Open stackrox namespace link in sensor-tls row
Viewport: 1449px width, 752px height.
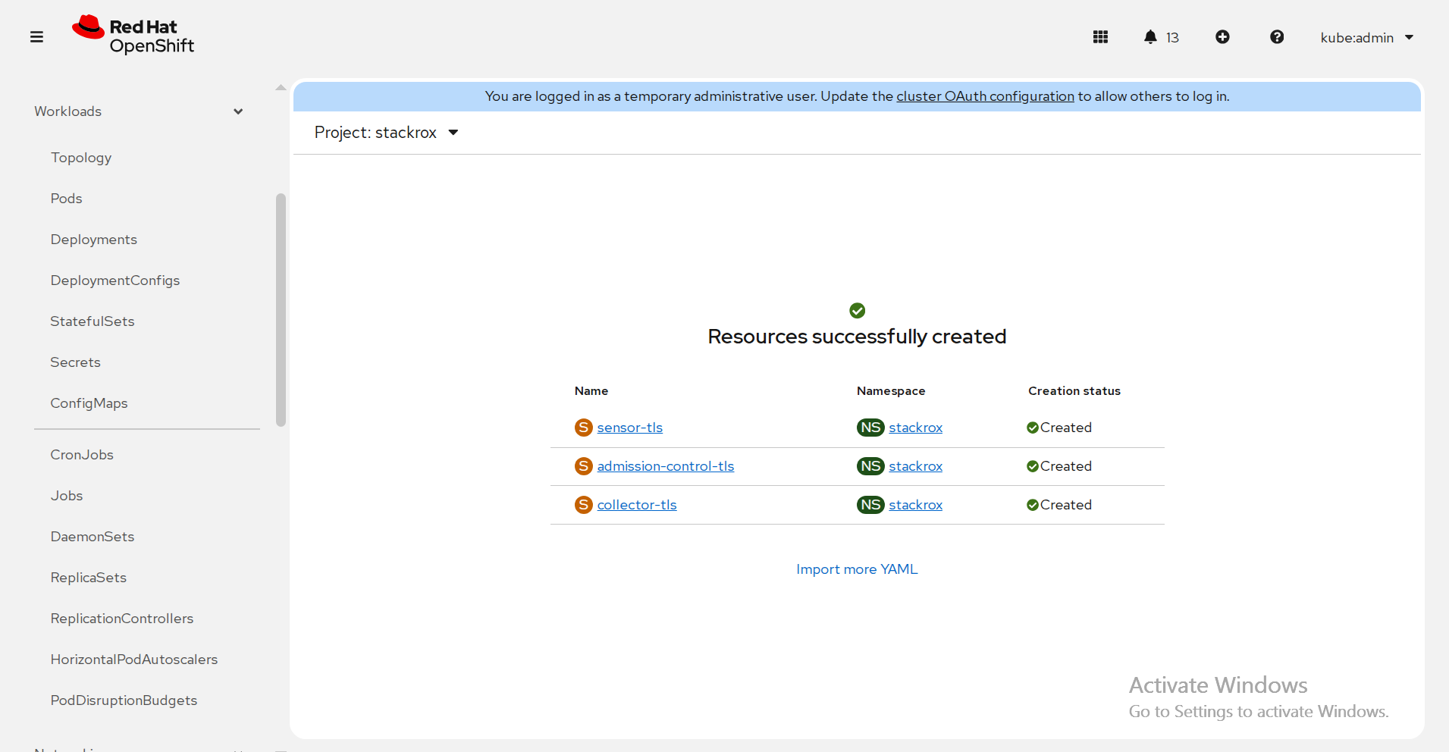pyautogui.click(x=915, y=428)
